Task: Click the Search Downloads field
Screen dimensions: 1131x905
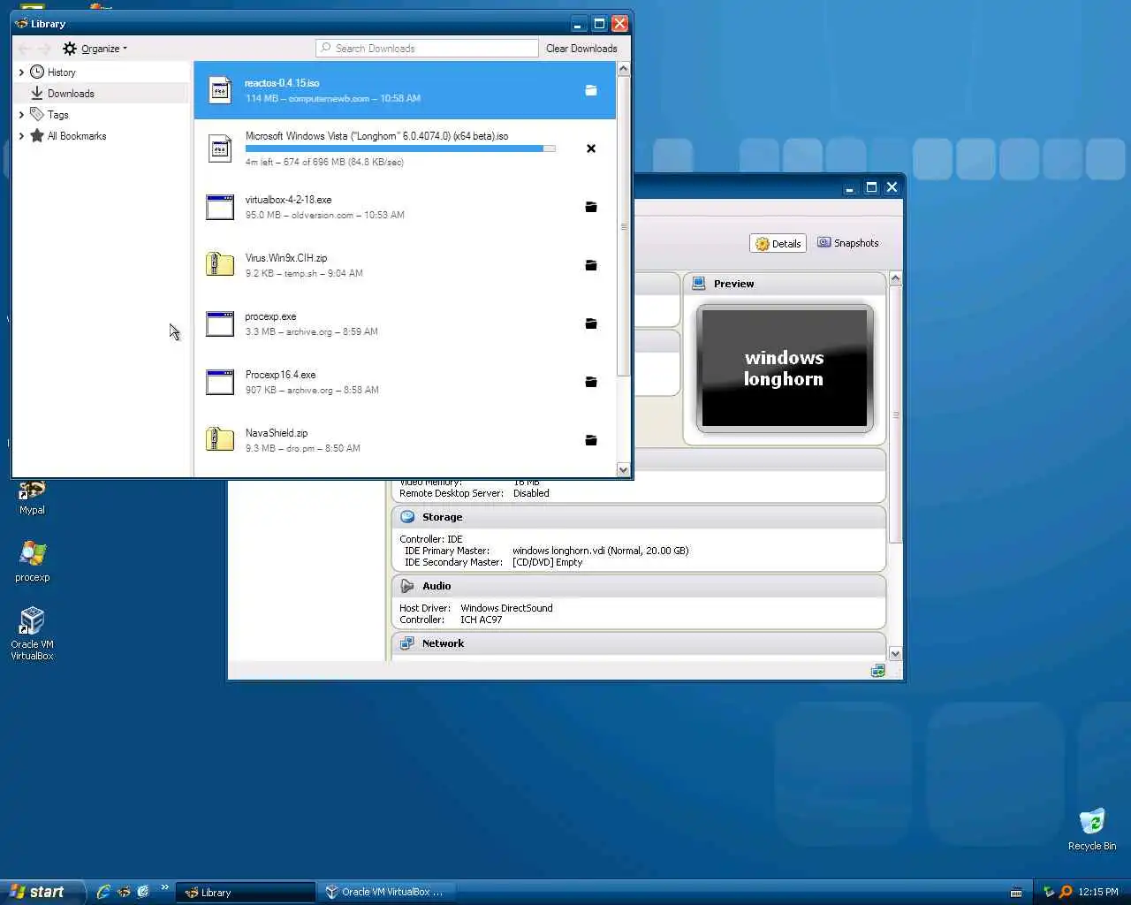Action: [427, 49]
